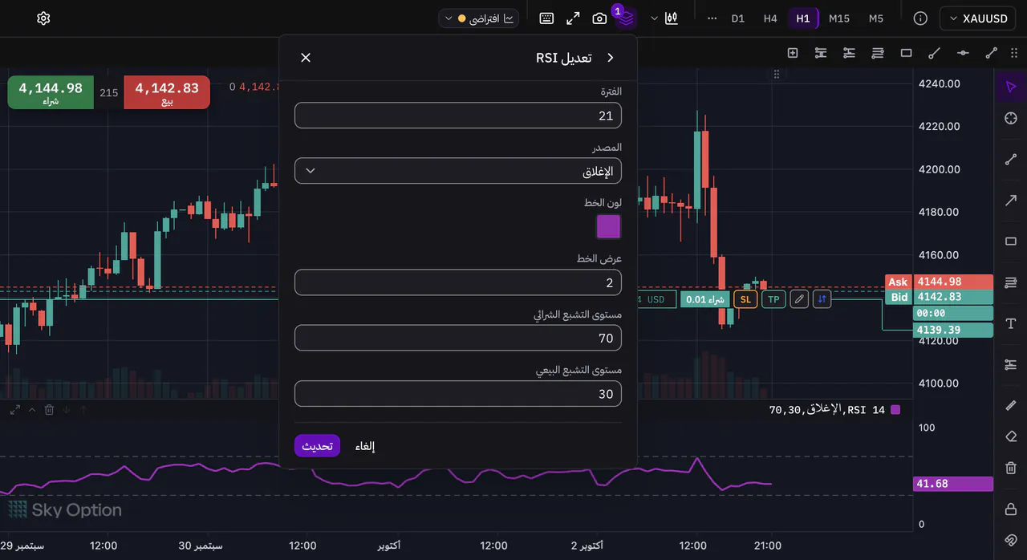Viewport: 1027px width, 560px height.
Task: Select the H1 timeframe
Action: pos(803,18)
